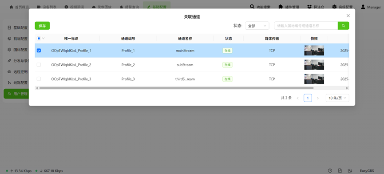Open the help question-mark icon in status bar
The width and height of the screenshot is (384, 174).
pos(330,170)
